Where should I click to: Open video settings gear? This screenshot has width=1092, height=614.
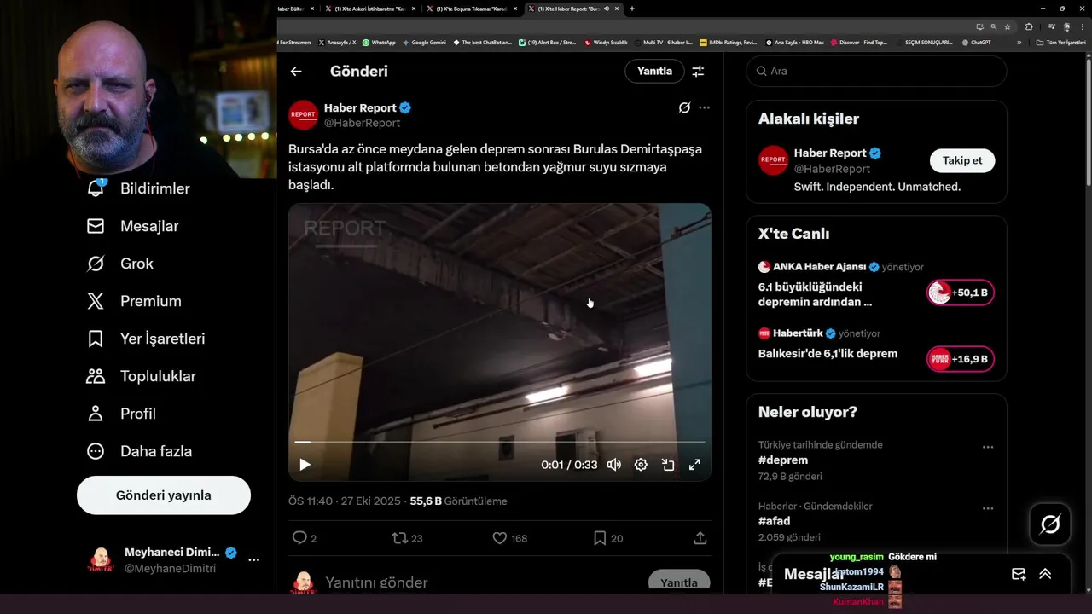click(641, 465)
